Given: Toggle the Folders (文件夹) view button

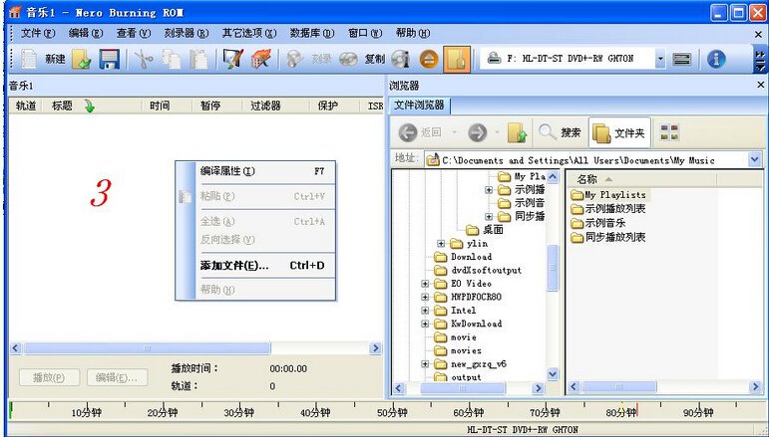Looking at the screenshot, I should (x=619, y=132).
